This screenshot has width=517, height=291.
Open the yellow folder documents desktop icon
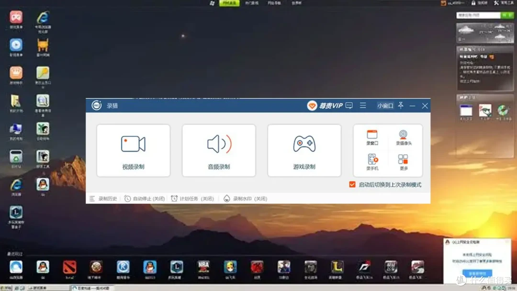point(16,101)
